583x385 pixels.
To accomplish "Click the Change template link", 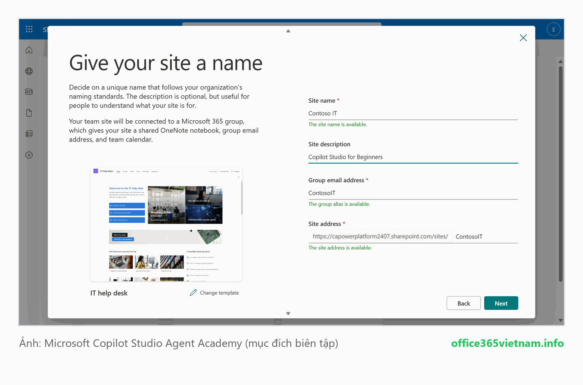I will pos(219,293).
